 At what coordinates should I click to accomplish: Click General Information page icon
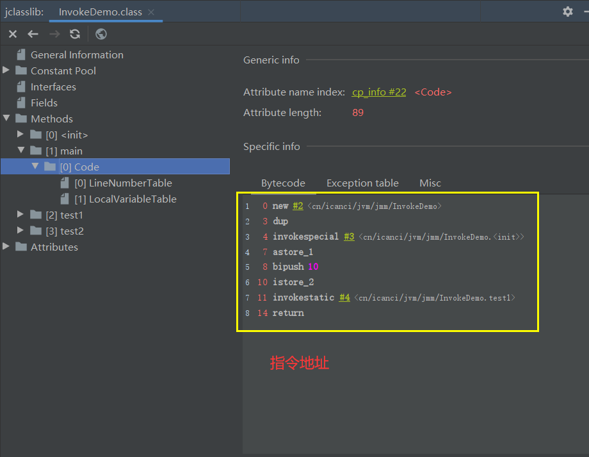click(21, 54)
